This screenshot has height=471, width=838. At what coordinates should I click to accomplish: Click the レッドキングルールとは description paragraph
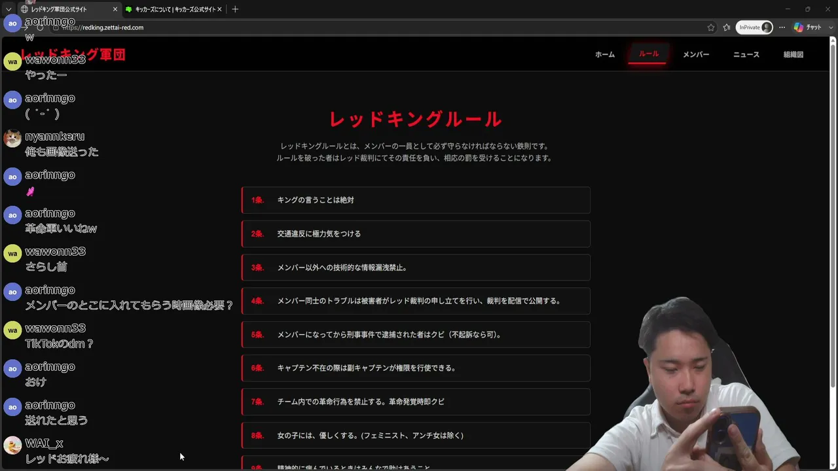pyautogui.click(x=414, y=152)
